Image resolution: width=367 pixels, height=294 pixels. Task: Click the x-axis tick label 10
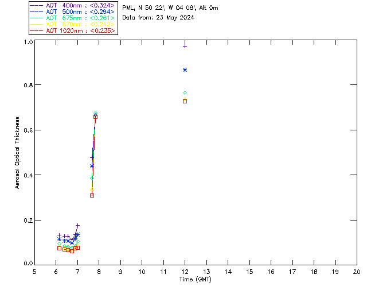(142, 272)
